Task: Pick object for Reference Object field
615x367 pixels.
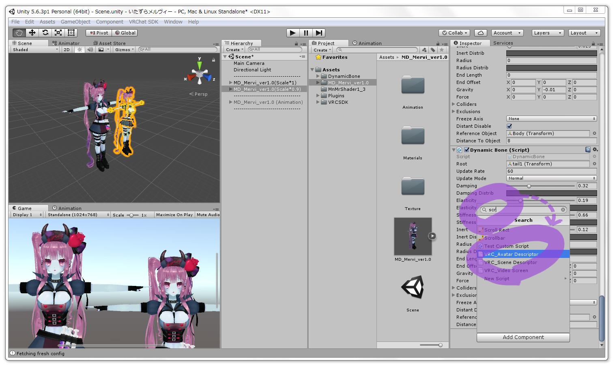Action: (x=594, y=133)
